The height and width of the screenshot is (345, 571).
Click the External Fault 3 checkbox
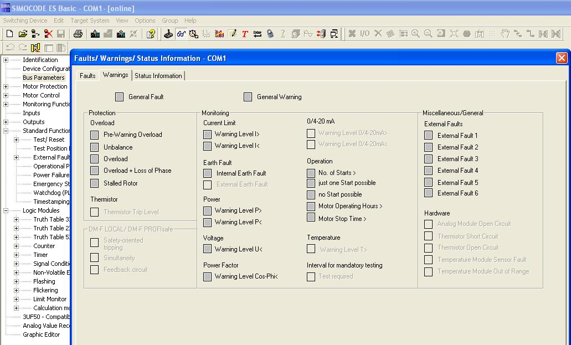click(428, 159)
